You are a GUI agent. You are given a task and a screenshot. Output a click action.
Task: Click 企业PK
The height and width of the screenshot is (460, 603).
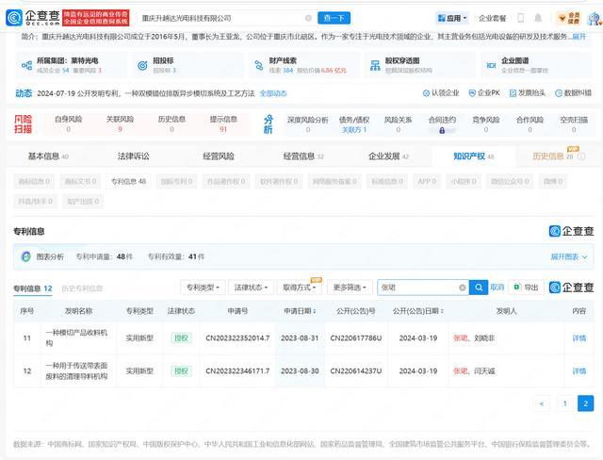(484, 93)
